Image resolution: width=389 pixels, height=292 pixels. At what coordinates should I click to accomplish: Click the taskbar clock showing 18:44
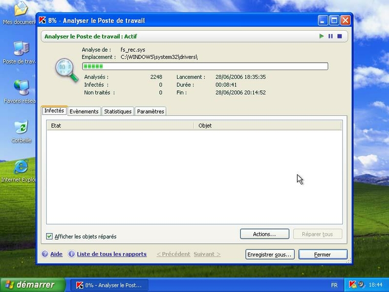click(x=376, y=285)
